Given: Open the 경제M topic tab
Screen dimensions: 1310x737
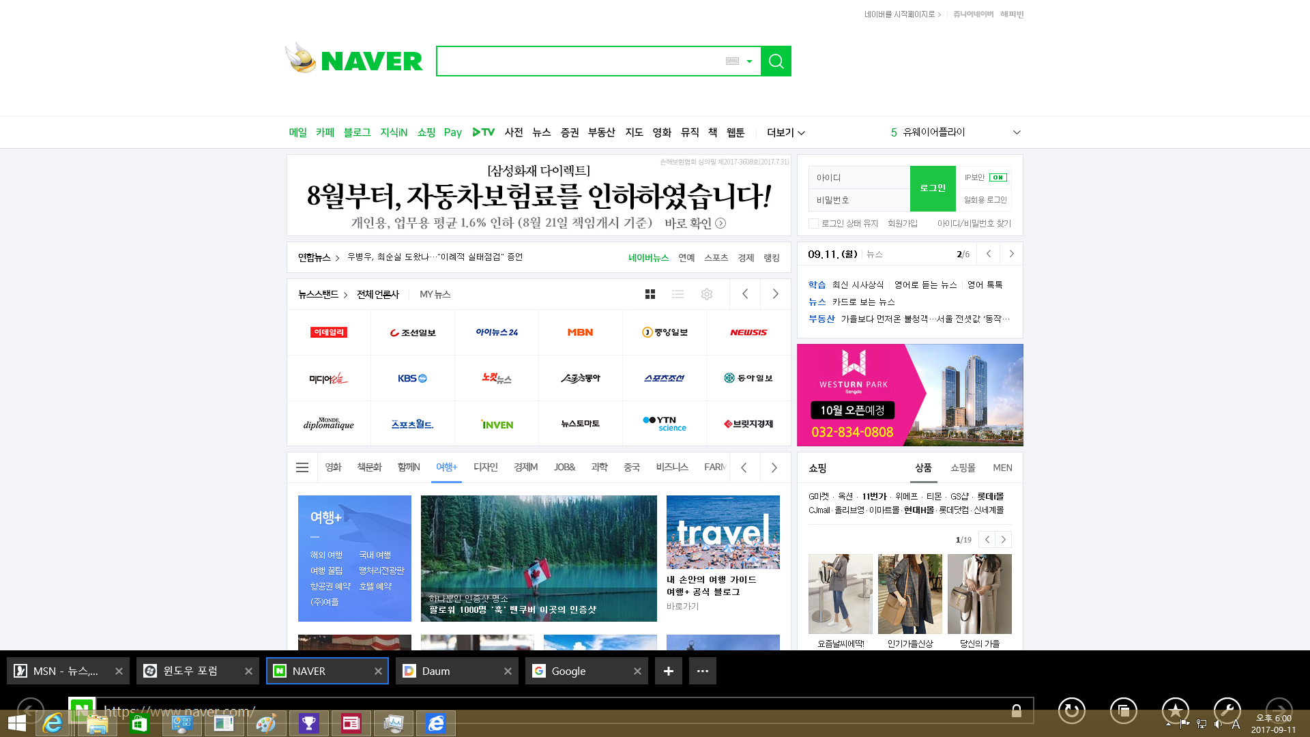Looking at the screenshot, I should [525, 467].
